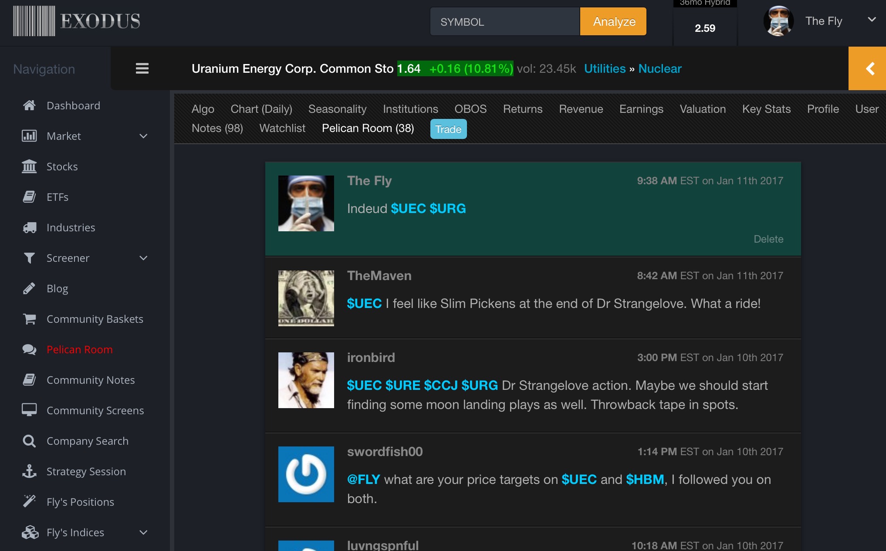Click the Utilities sector link
This screenshot has width=886, height=551.
(605, 68)
